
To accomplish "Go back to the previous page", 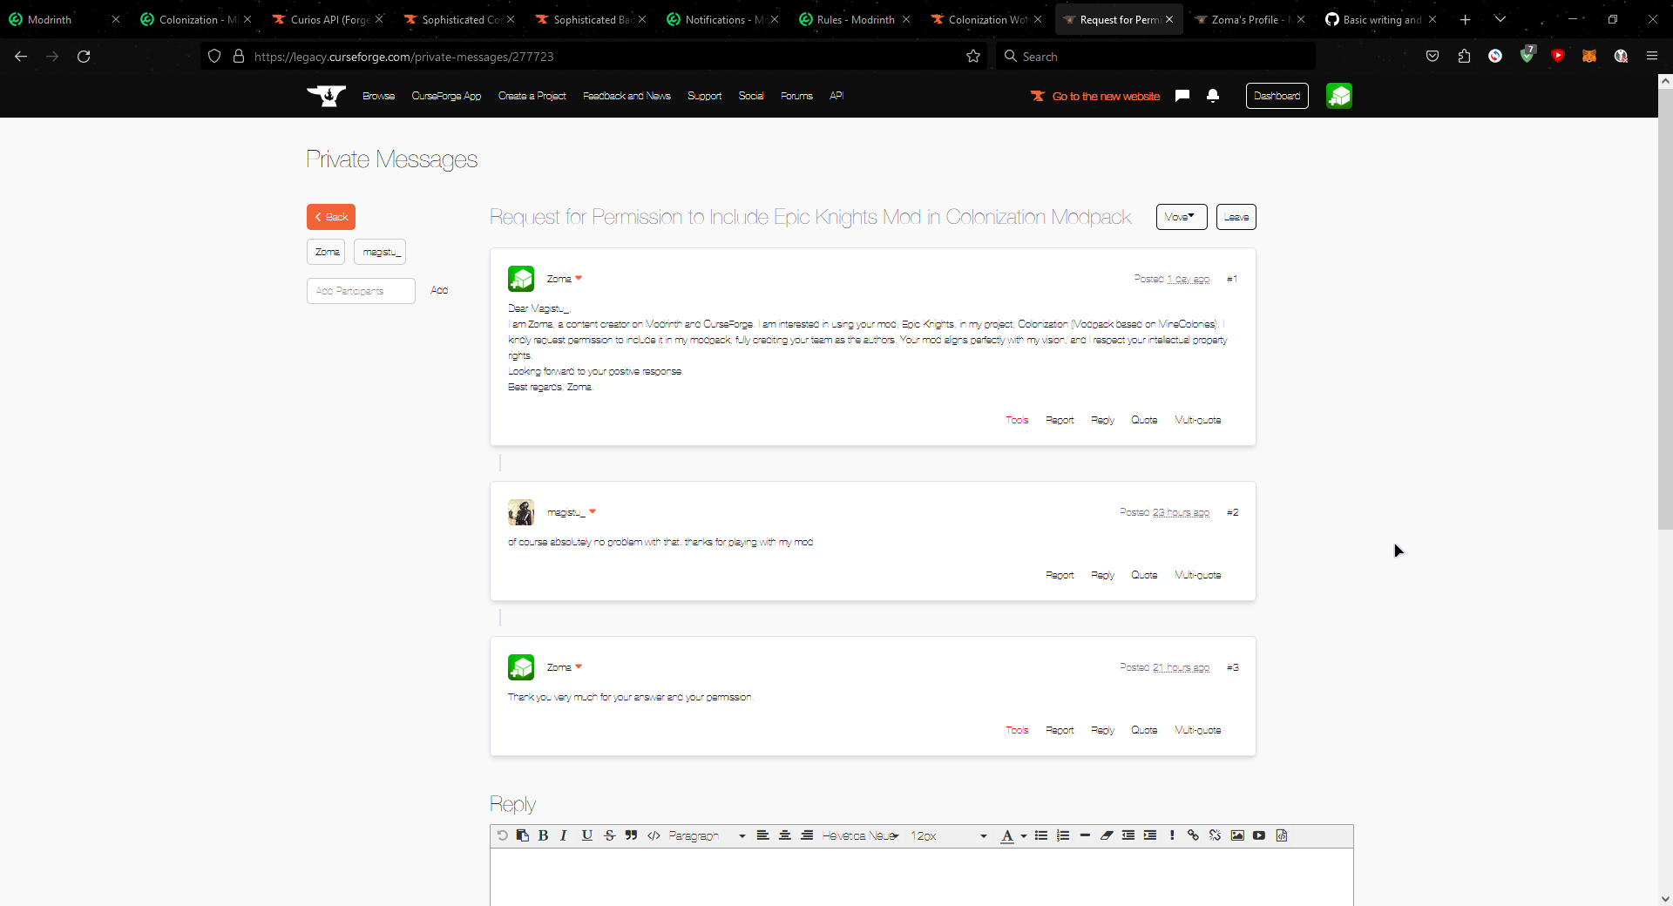I will coord(21,57).
